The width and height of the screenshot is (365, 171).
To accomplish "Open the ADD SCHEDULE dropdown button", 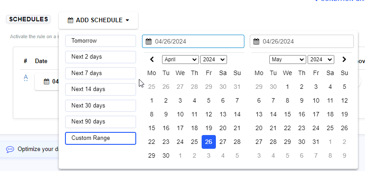I will click(x=98, y=20).
